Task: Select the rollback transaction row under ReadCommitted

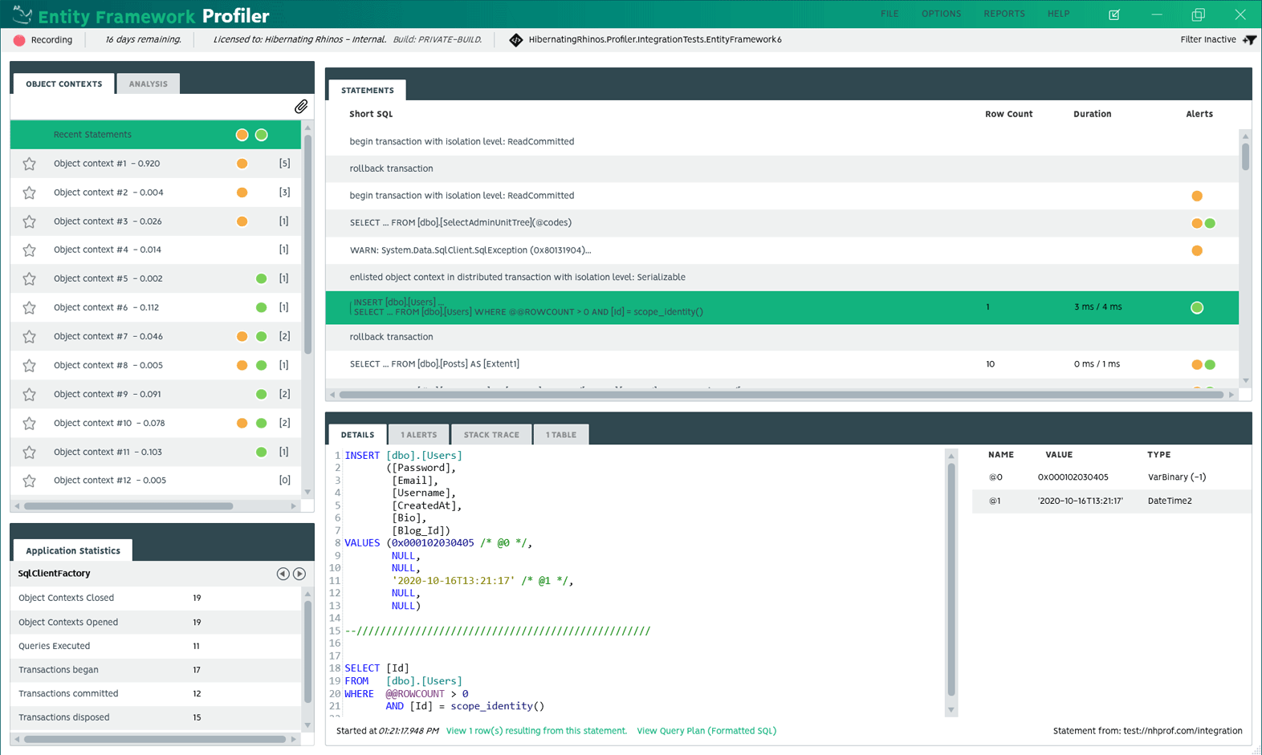Action: click(782, 168)
